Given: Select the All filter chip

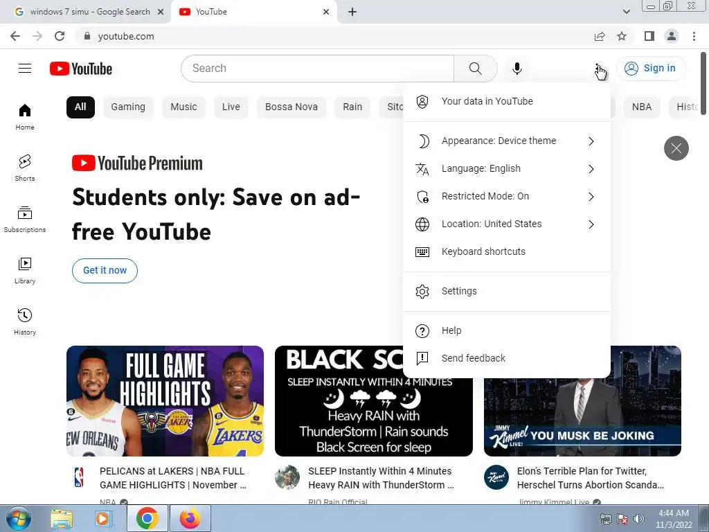Looking at the screenshot, I should click(80, 107).
